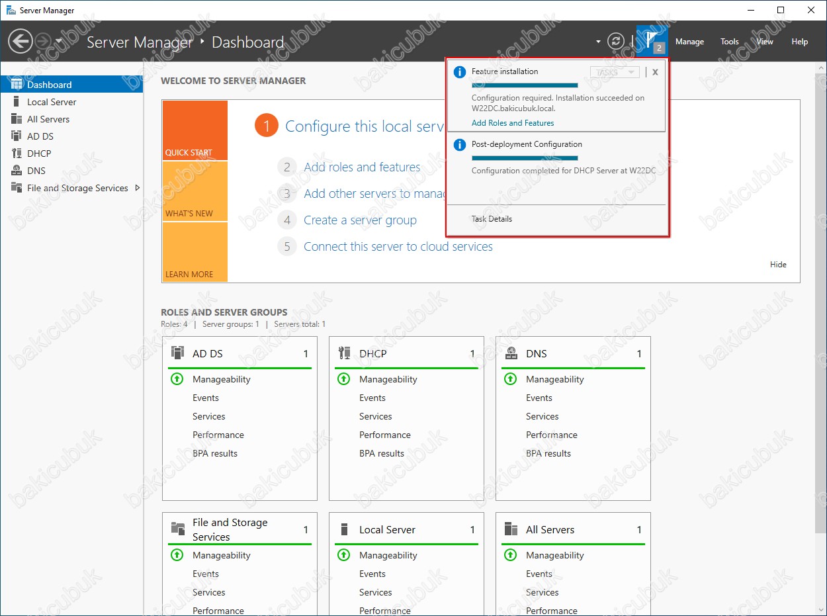
Task: Click the AD DS icon in sidebar
Action: coord(17,136)
